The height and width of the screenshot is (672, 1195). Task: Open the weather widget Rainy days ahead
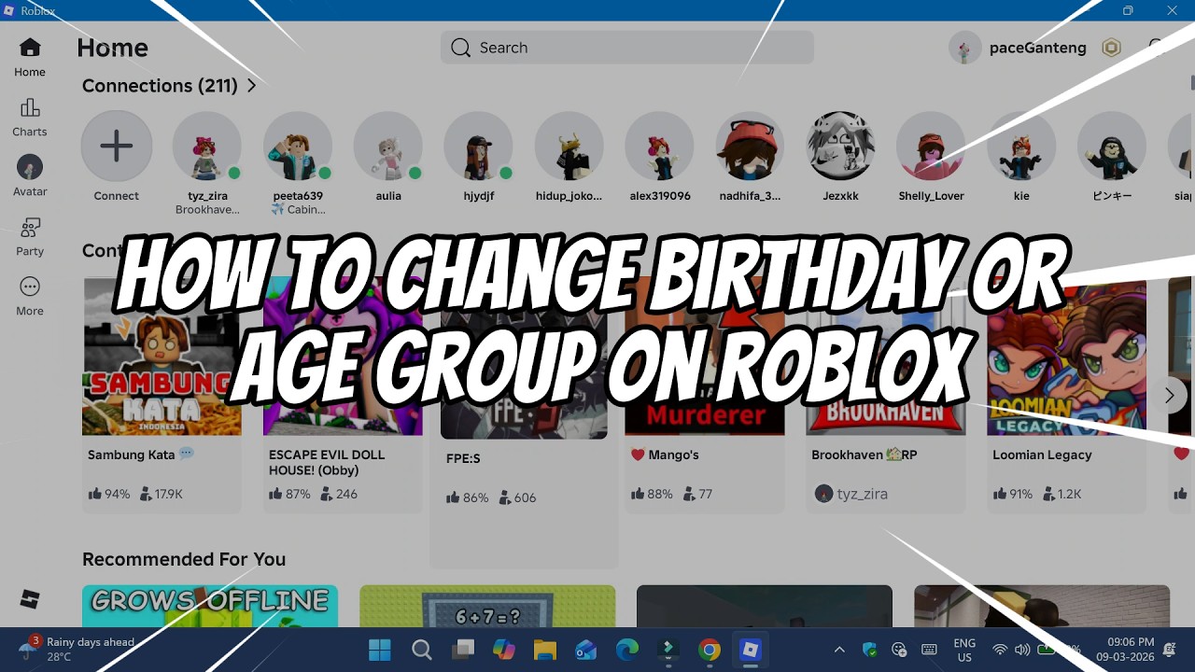coord(79,650)
